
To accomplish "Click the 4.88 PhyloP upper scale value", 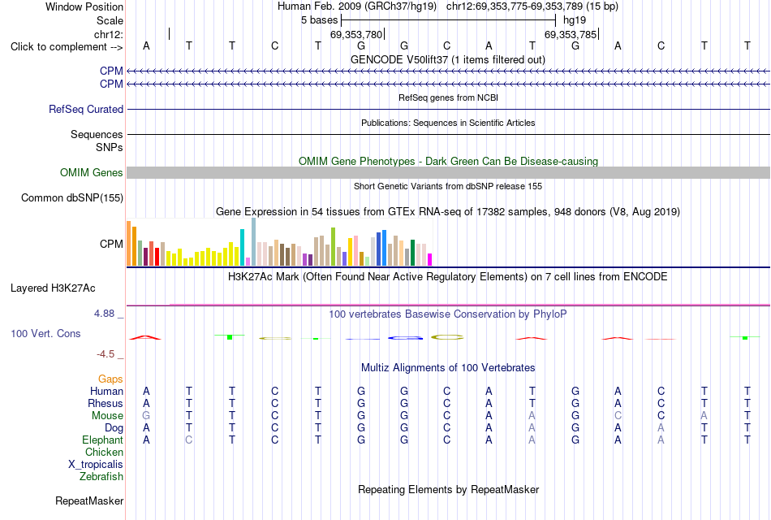I will click(x=104, y=314).
